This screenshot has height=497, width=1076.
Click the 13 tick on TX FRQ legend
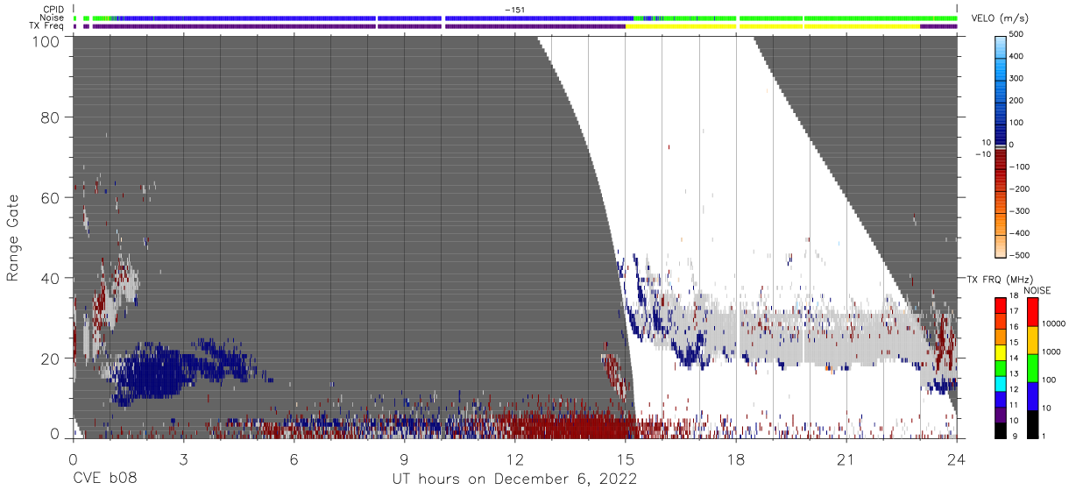[x=1014, y=373]
